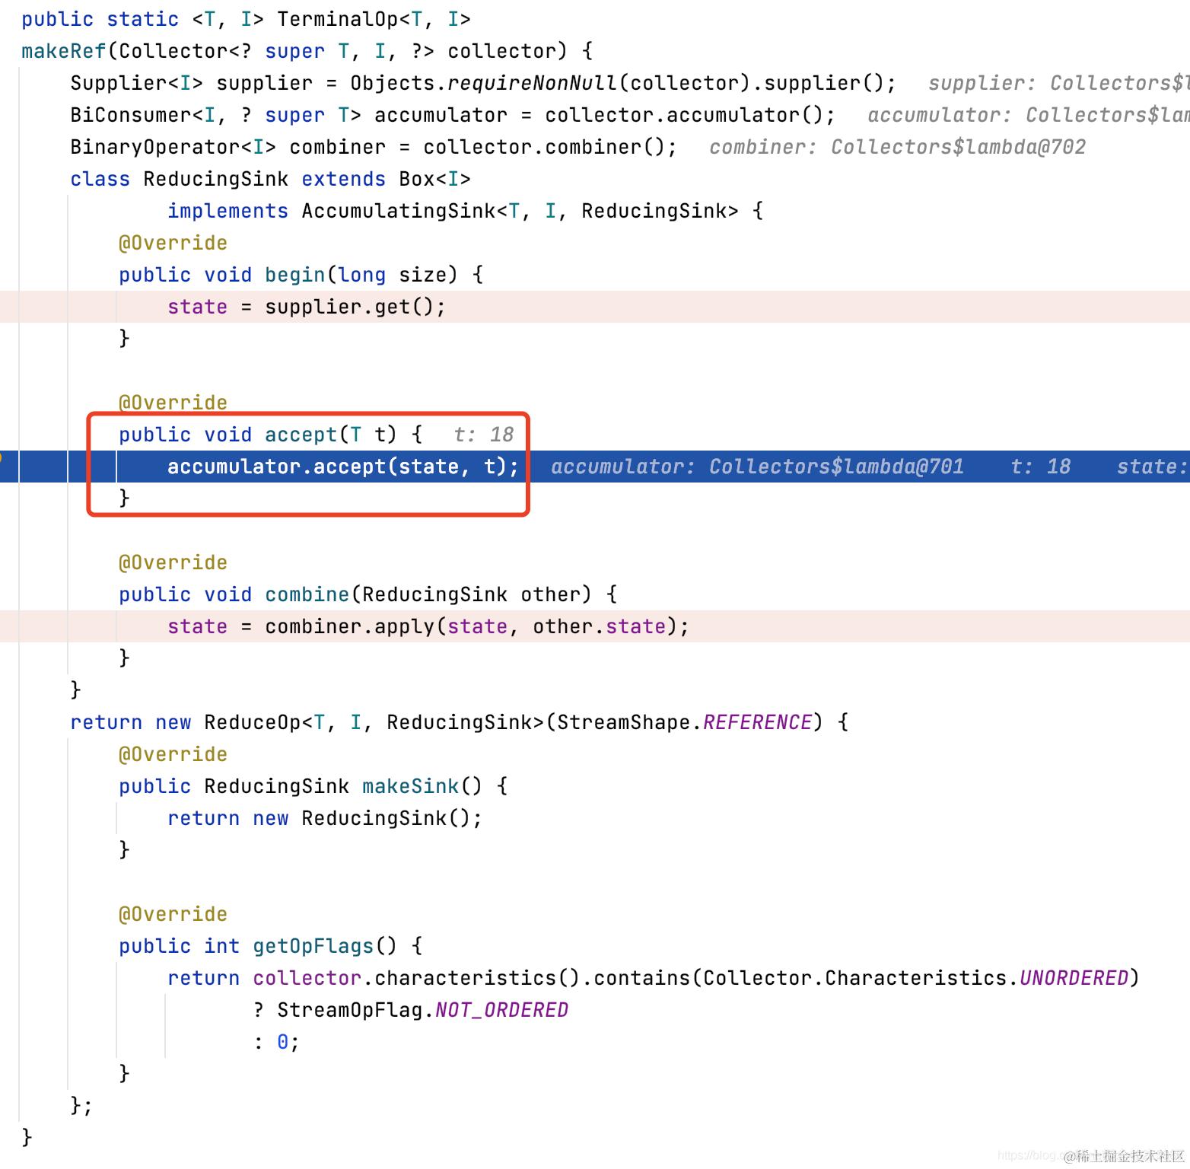Click AccumulatingSink in the implements clause
The image size is (1190, 1169).
[399, 211]
